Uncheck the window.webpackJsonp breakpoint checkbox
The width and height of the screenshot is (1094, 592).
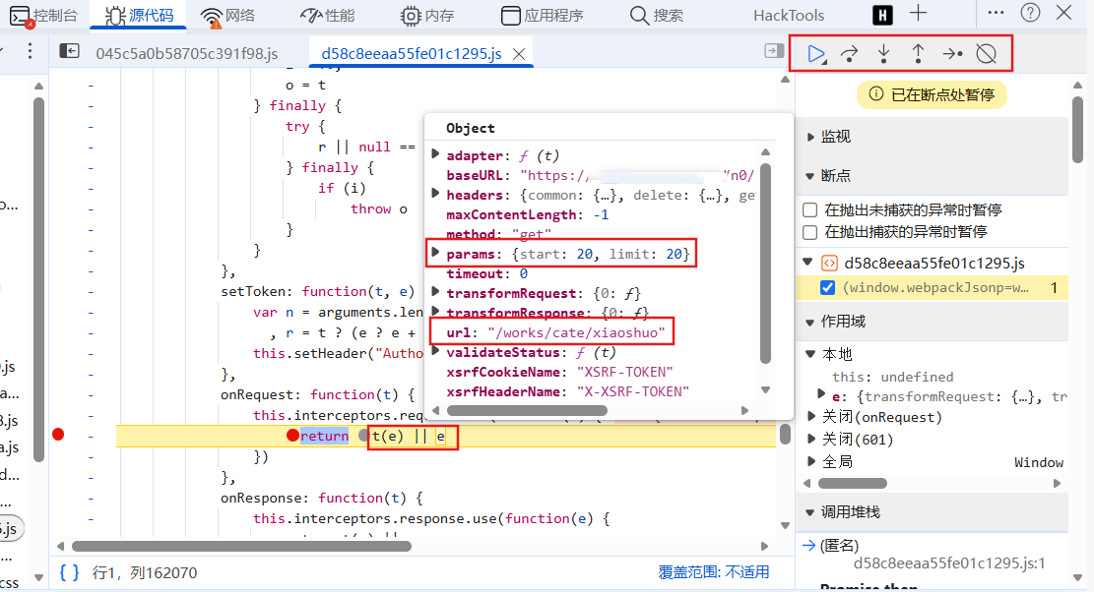click(x=828, y=287)
